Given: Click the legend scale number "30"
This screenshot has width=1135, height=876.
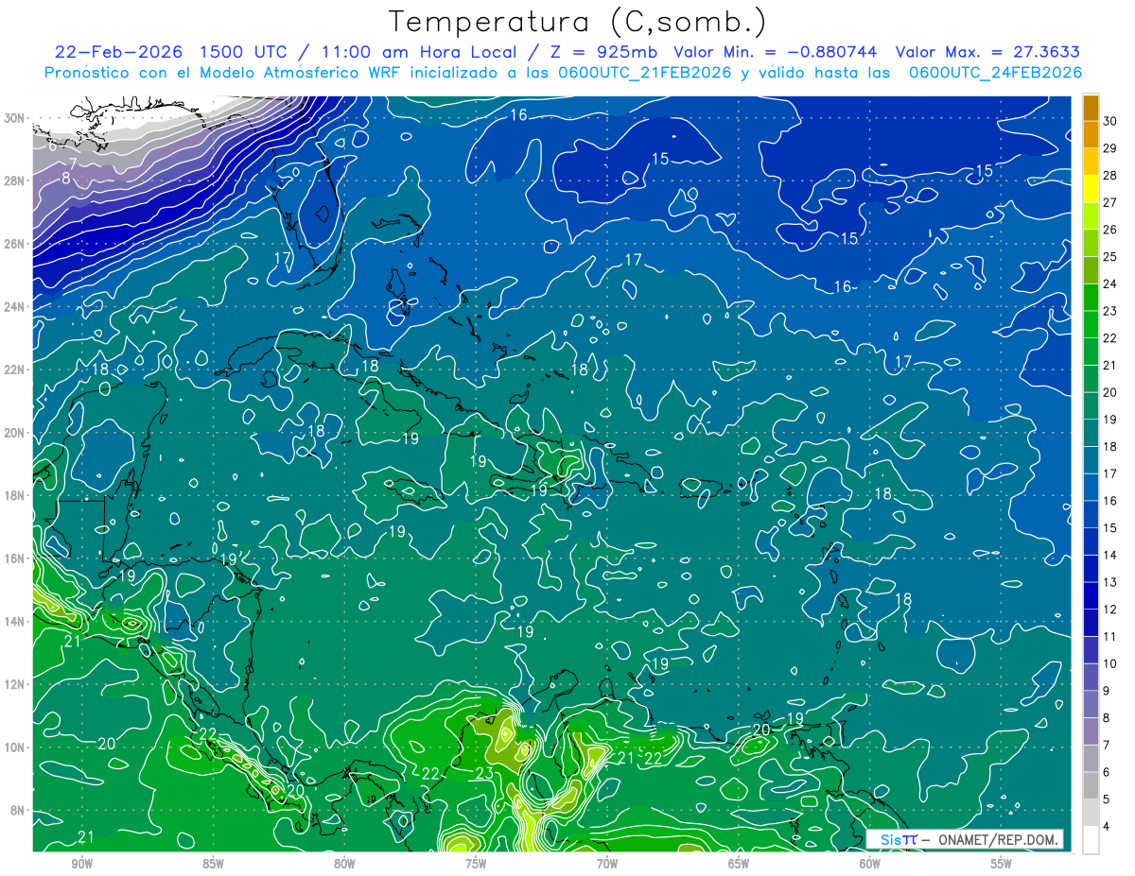Looking at the screenshot, I should [x=1110, y=120].
